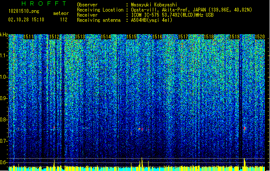Click the 0.9 frequency axis label
Viewport: 270px width, 171px height.
click(x=4, y=98)
